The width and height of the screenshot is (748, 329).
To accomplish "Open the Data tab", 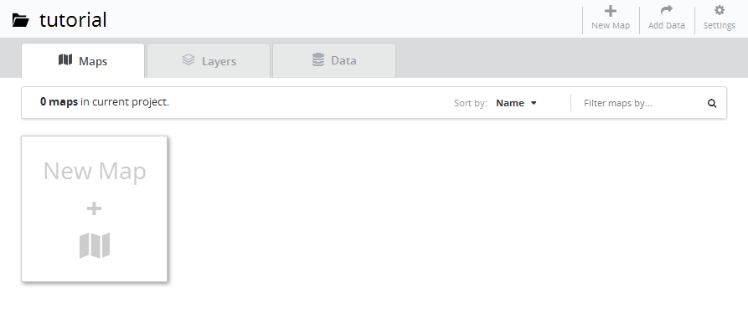I will [334, 60].
